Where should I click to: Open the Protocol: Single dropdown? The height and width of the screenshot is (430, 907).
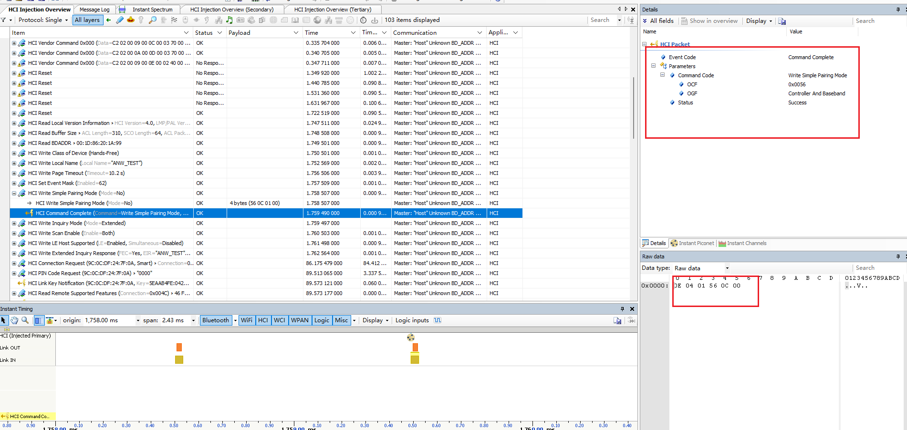pos(43,20)
